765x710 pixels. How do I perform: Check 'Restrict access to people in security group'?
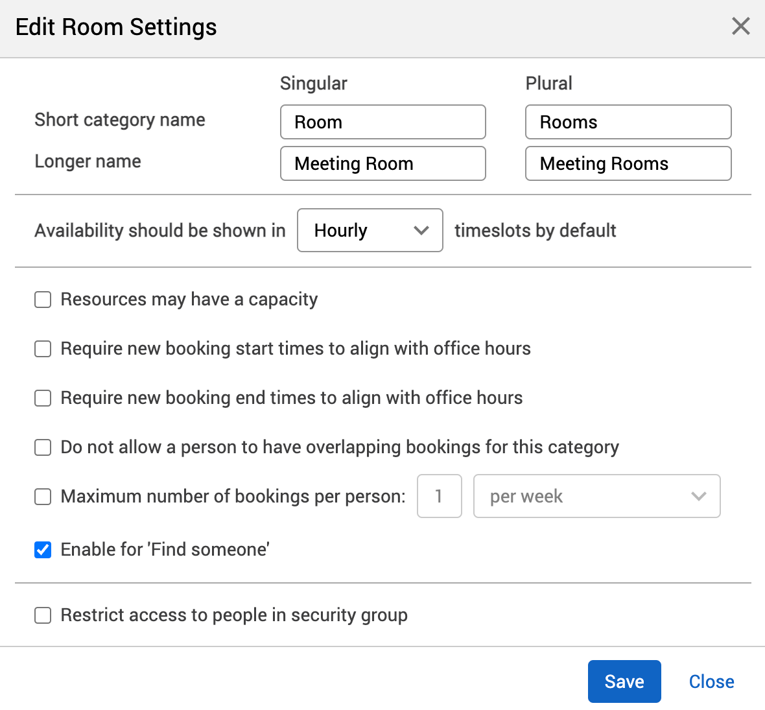click(42, 615)
